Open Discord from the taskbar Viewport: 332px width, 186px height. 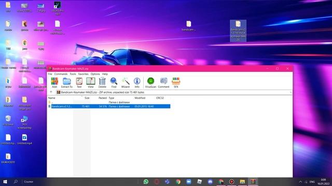pos(210,181)
